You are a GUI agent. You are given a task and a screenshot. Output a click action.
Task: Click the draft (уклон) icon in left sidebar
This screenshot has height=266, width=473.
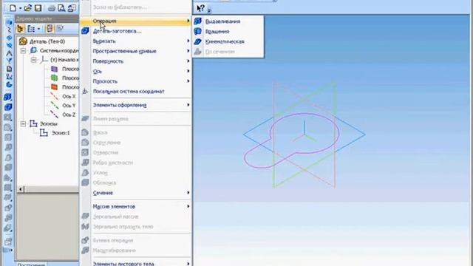click(x=8, y=157)
